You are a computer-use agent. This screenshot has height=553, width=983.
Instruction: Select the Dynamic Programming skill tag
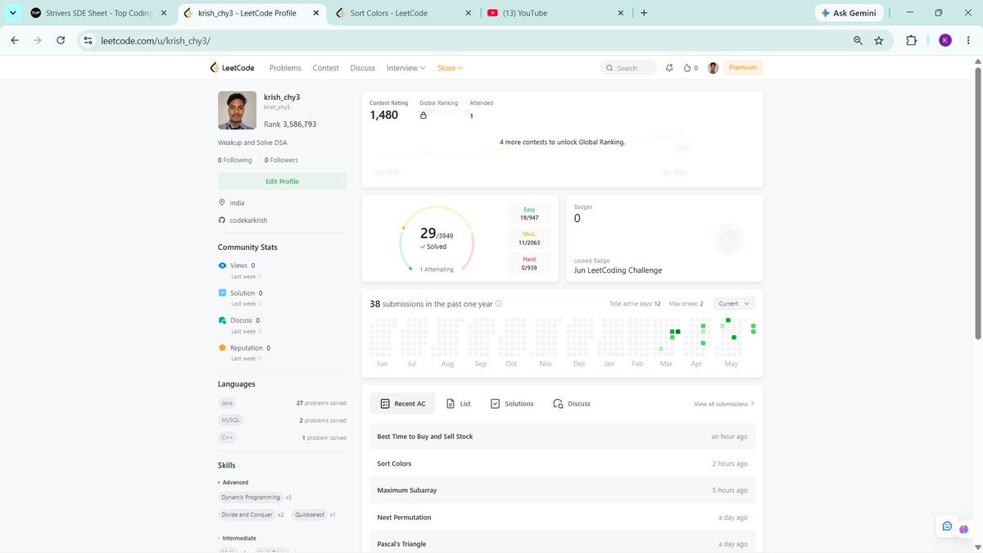251,497
